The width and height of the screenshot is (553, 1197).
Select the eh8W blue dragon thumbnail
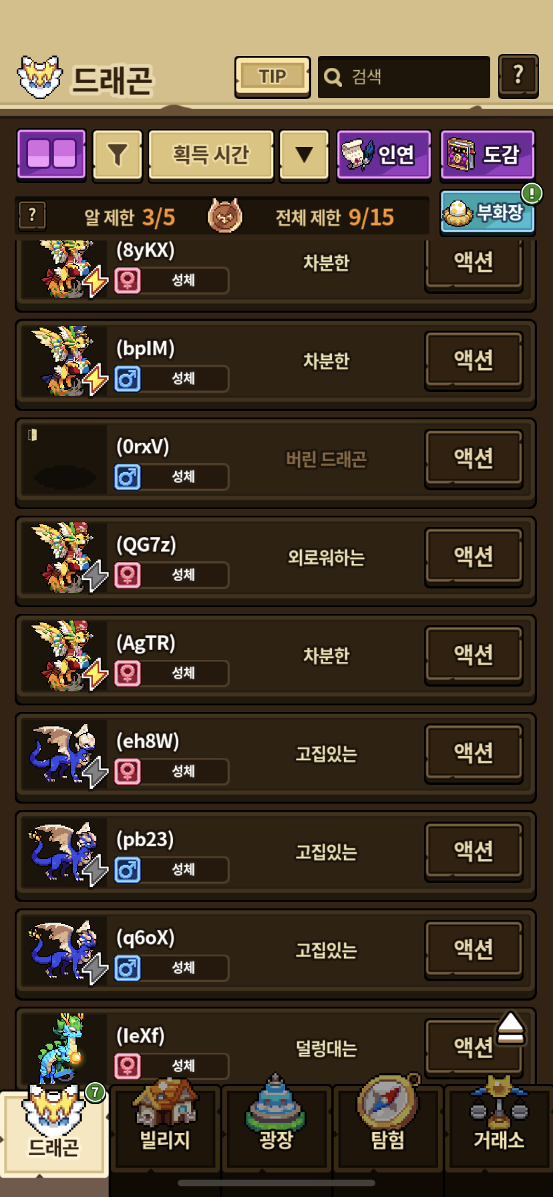(x=64, y=754)
